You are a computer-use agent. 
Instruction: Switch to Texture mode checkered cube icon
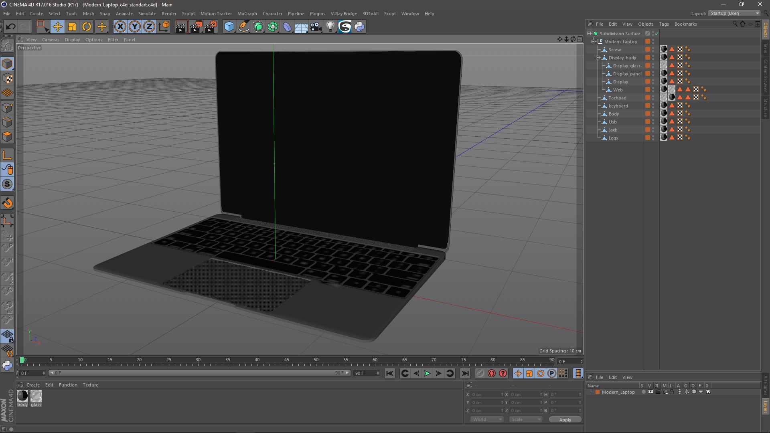point(7,79)
